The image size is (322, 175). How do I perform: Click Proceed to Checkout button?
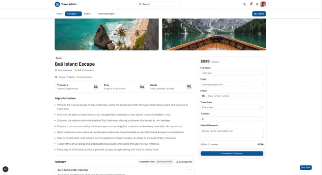pos(232,153)
